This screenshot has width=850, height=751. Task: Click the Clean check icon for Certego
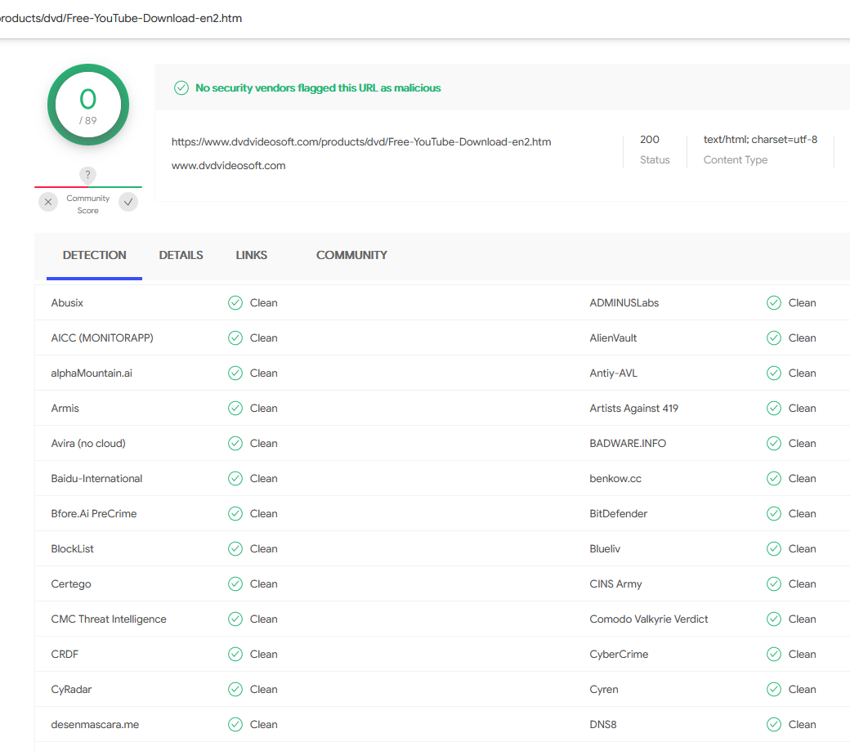(x=235, y=584)
